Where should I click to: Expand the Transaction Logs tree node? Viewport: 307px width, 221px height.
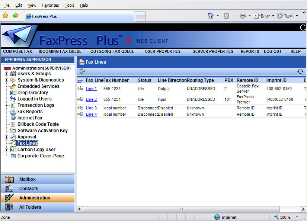(x=6, y=106)
